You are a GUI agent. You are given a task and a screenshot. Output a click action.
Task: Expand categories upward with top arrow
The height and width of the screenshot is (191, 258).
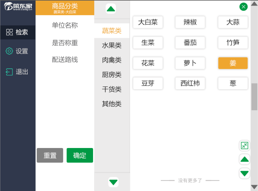(x=111, y=8)
